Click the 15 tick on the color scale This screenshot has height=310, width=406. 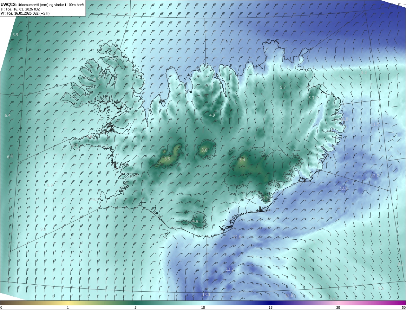pyautogui.click(x=271, y=307)
